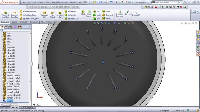Open the Reference Geometry tool
Viewport: 200px width, 112px height.
click(119, 14)
